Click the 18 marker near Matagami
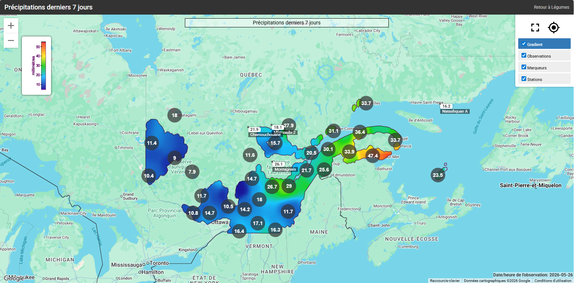Image resolution: width=574 pixels, height=283 pixels. click(175, 115)
